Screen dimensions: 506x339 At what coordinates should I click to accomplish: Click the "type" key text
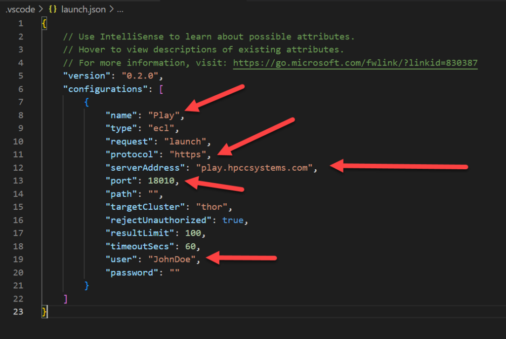point(121,128)
